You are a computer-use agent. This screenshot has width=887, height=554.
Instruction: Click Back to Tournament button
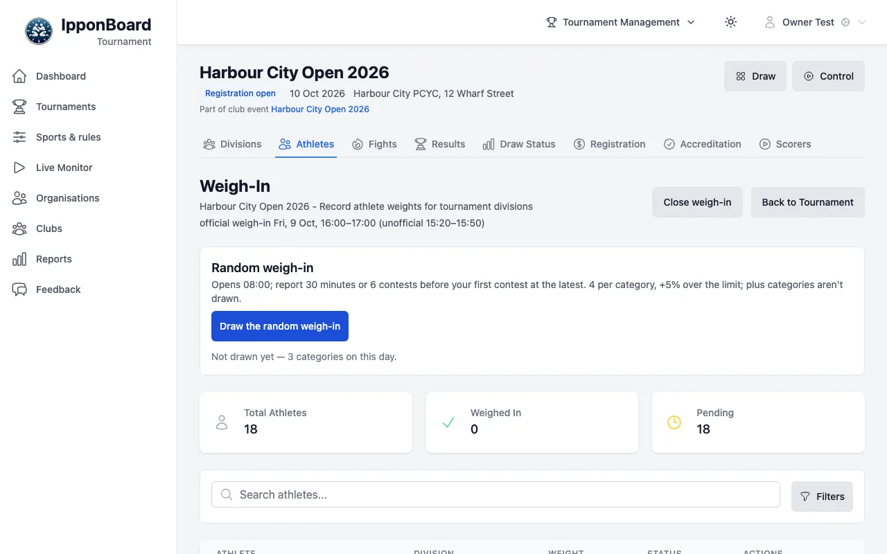coord(808,202)
